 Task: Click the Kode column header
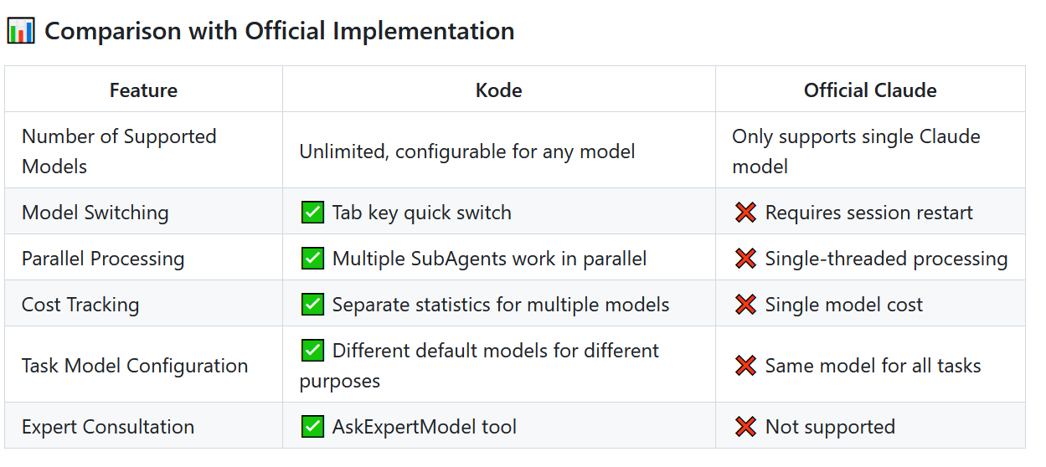point(499,90)
